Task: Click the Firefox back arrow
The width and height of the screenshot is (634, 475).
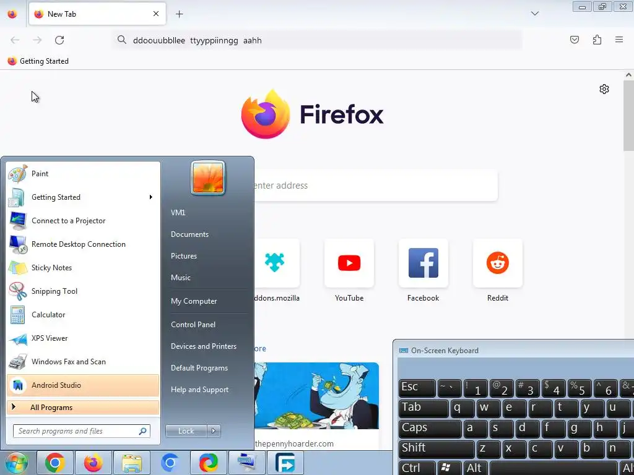Action: [x=15, y=40]
